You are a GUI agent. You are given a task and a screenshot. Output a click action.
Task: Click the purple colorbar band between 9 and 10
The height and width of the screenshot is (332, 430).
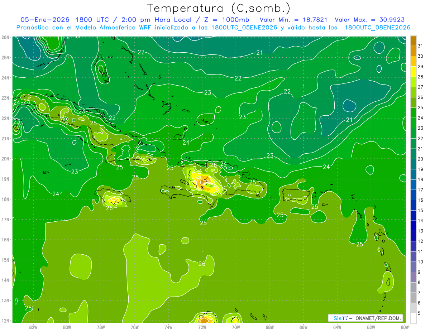coord(413,267)
